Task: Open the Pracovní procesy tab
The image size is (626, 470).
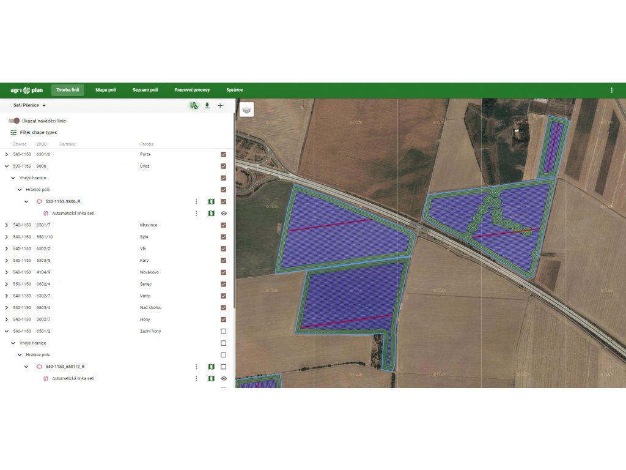Action: (x=192, y=90)
